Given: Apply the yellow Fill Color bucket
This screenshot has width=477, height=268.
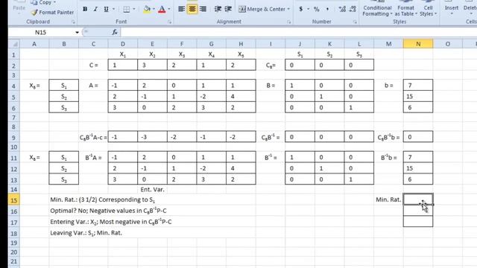Looking at the screenshot, I should click(x=147, y=9).
